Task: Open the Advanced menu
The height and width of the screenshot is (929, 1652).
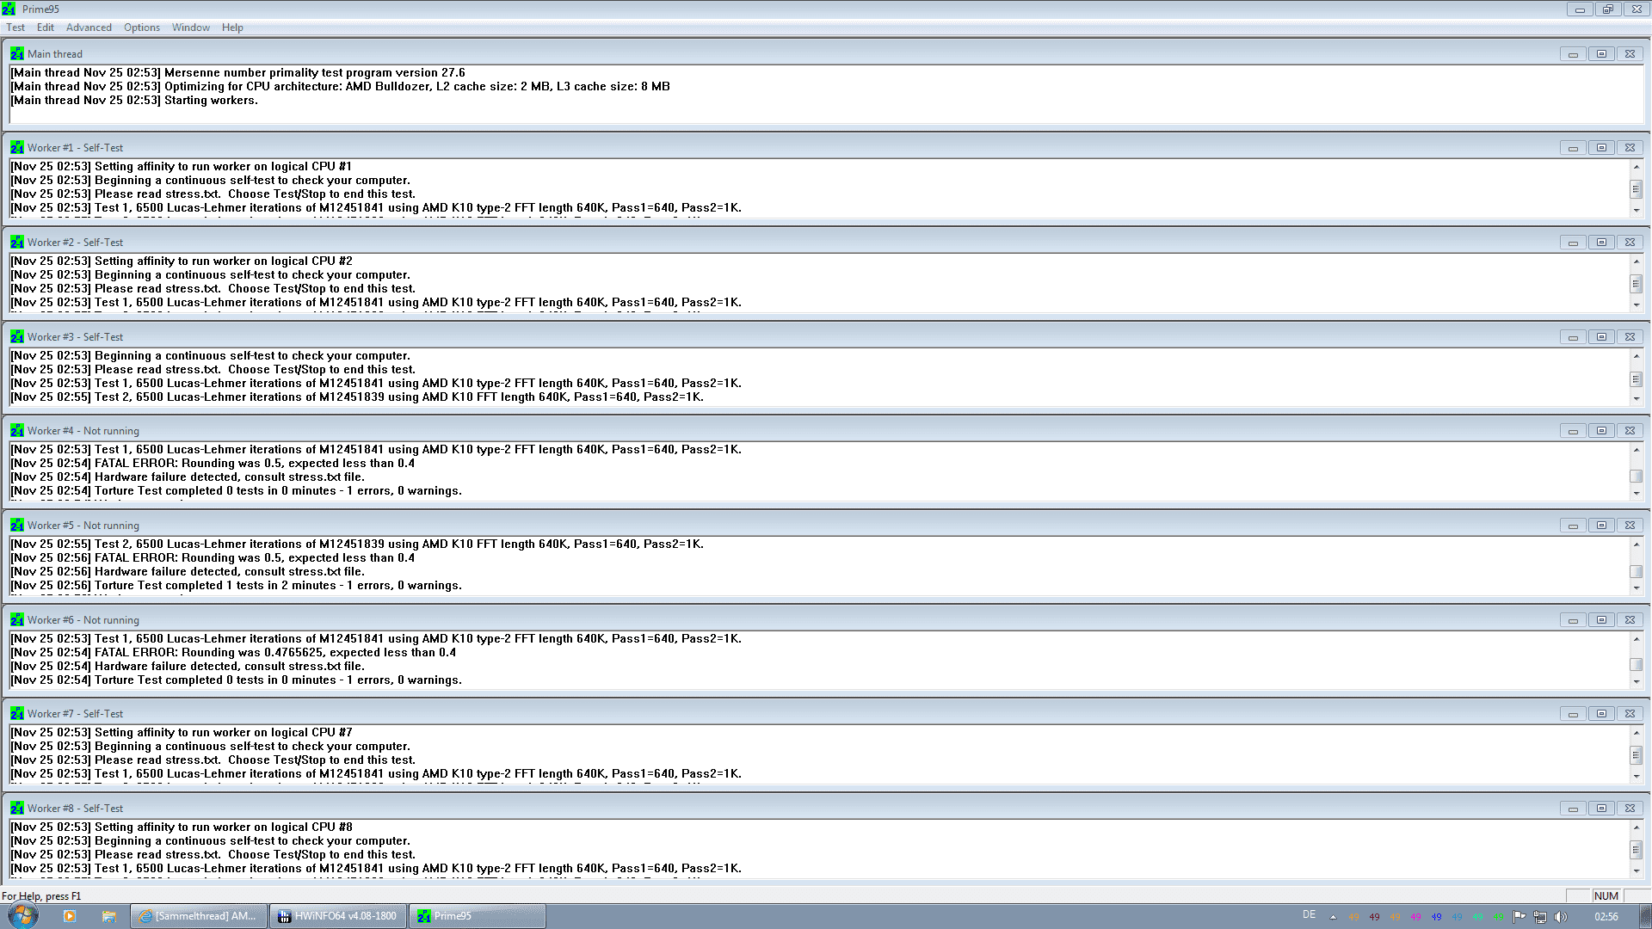Action: point(89,28)
